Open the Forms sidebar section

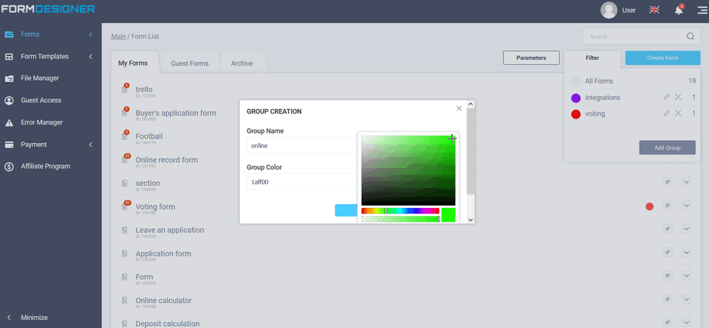pyautogui.click(x=30, y=35)
